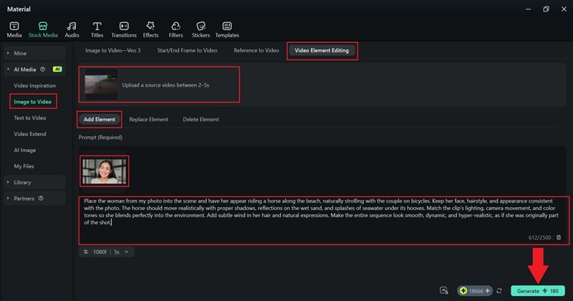Restore down the Material window
The height and width of the screenshot is (301, 573).
(546, 9)
